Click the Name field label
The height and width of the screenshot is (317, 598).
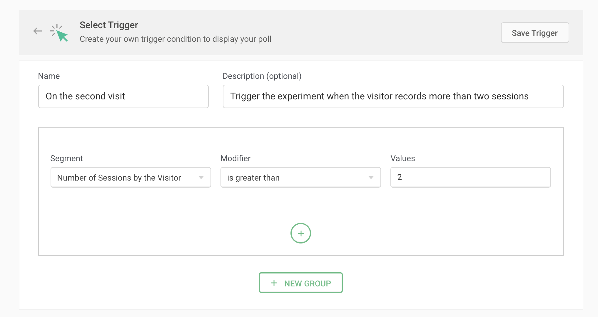49,76
